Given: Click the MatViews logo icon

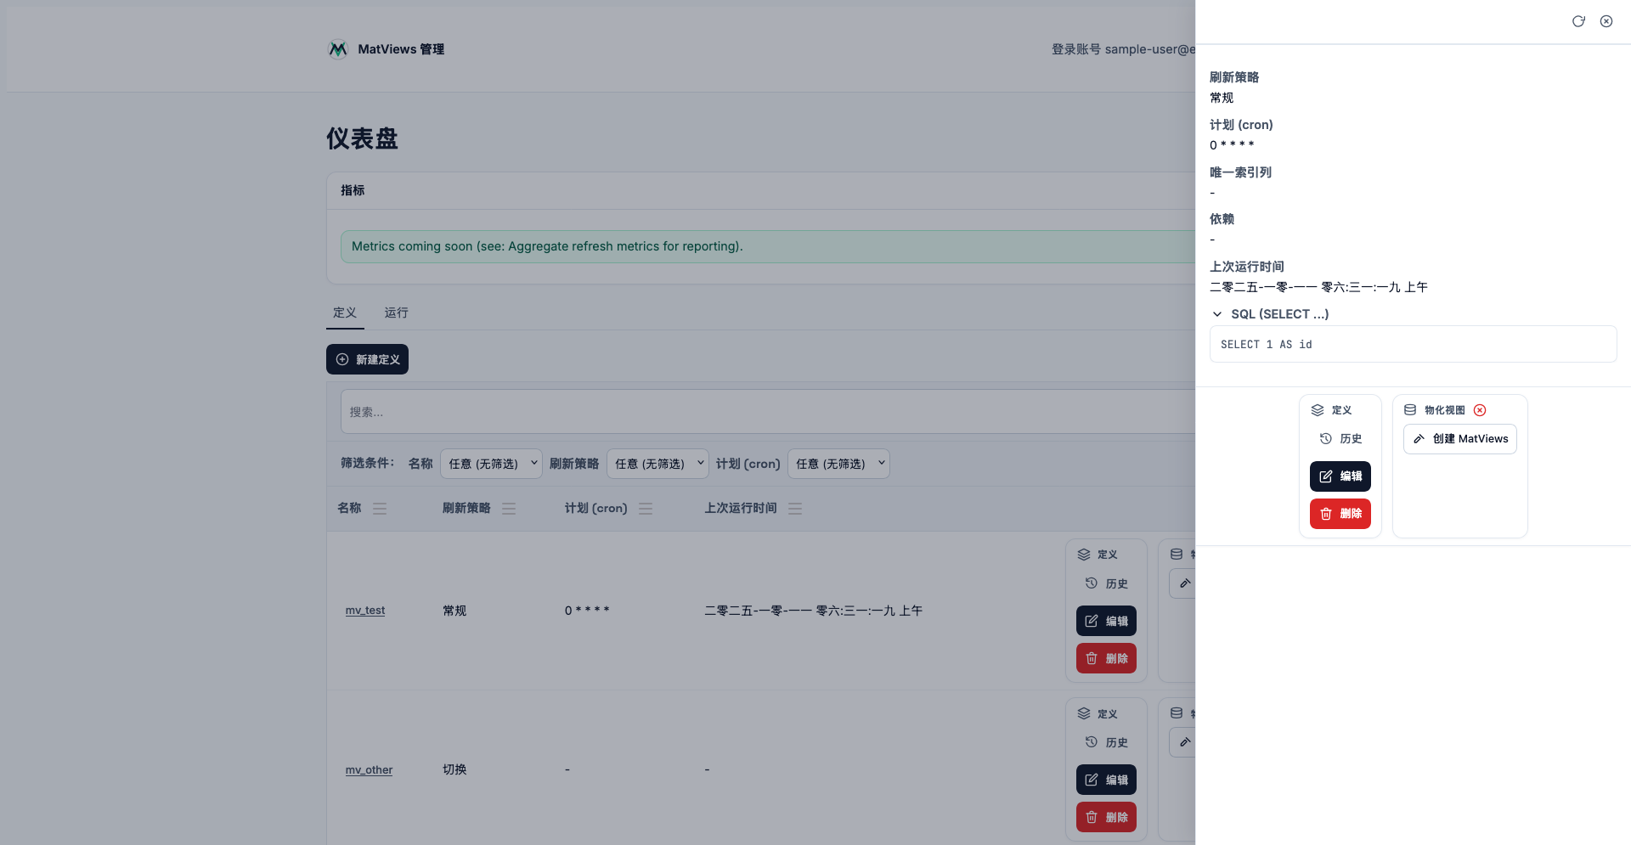Looking at the screenshot, I should (338, 49).
